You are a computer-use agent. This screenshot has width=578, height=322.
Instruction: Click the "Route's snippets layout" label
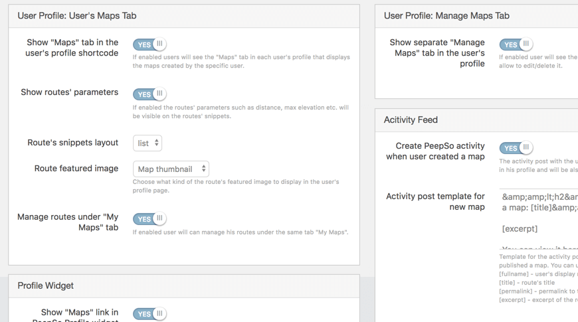tap(72, 143)
